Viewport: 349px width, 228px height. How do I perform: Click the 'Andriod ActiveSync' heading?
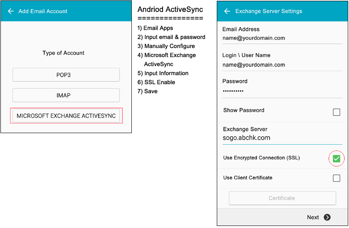tap(170, 9)
